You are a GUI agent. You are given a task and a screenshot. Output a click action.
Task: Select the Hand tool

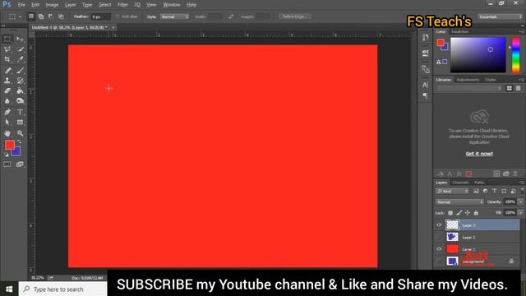coord(7,133)
